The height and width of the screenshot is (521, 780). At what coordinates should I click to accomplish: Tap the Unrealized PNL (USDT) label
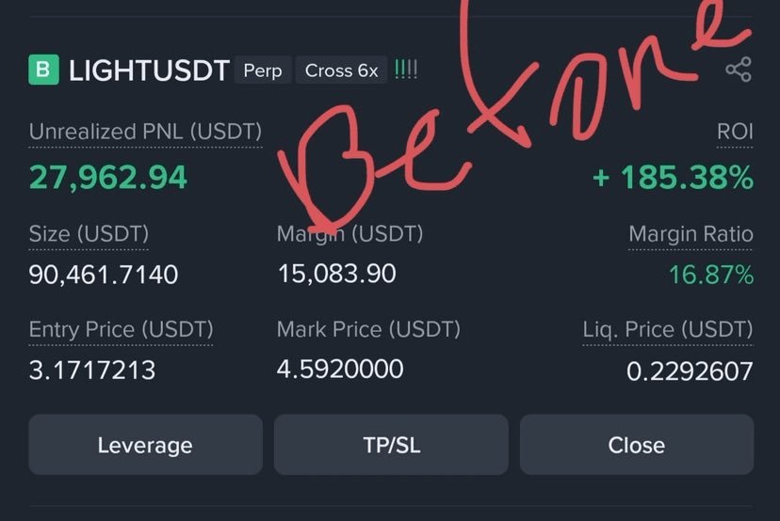click(145, 132)
